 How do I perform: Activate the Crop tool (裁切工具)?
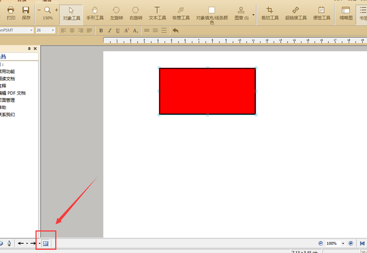click(x=270, y=13)
